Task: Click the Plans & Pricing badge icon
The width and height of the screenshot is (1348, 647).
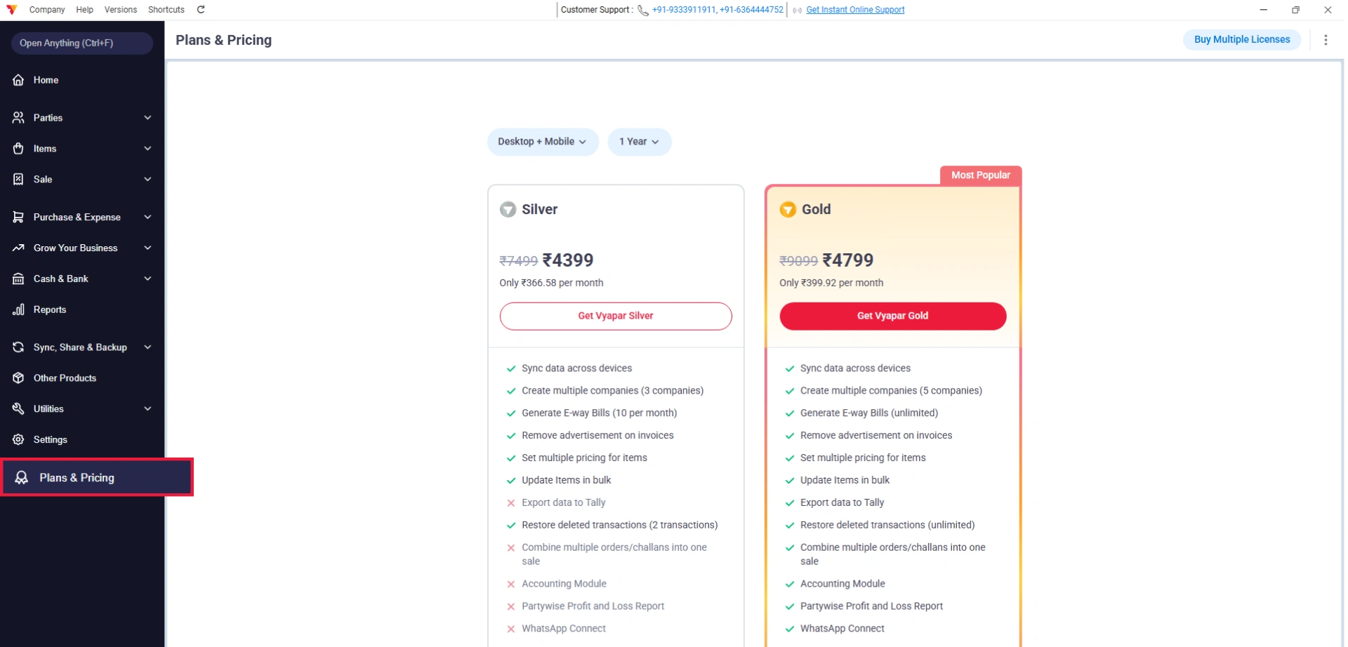Action: [22, 478]
